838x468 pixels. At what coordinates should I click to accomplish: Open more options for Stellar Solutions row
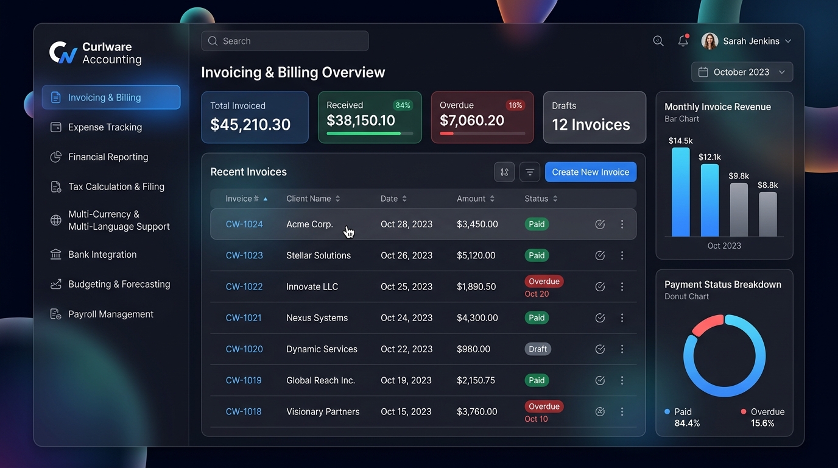(x=622, y=255)
